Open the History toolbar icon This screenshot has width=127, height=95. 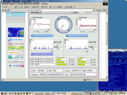click(x=50, y=7)
